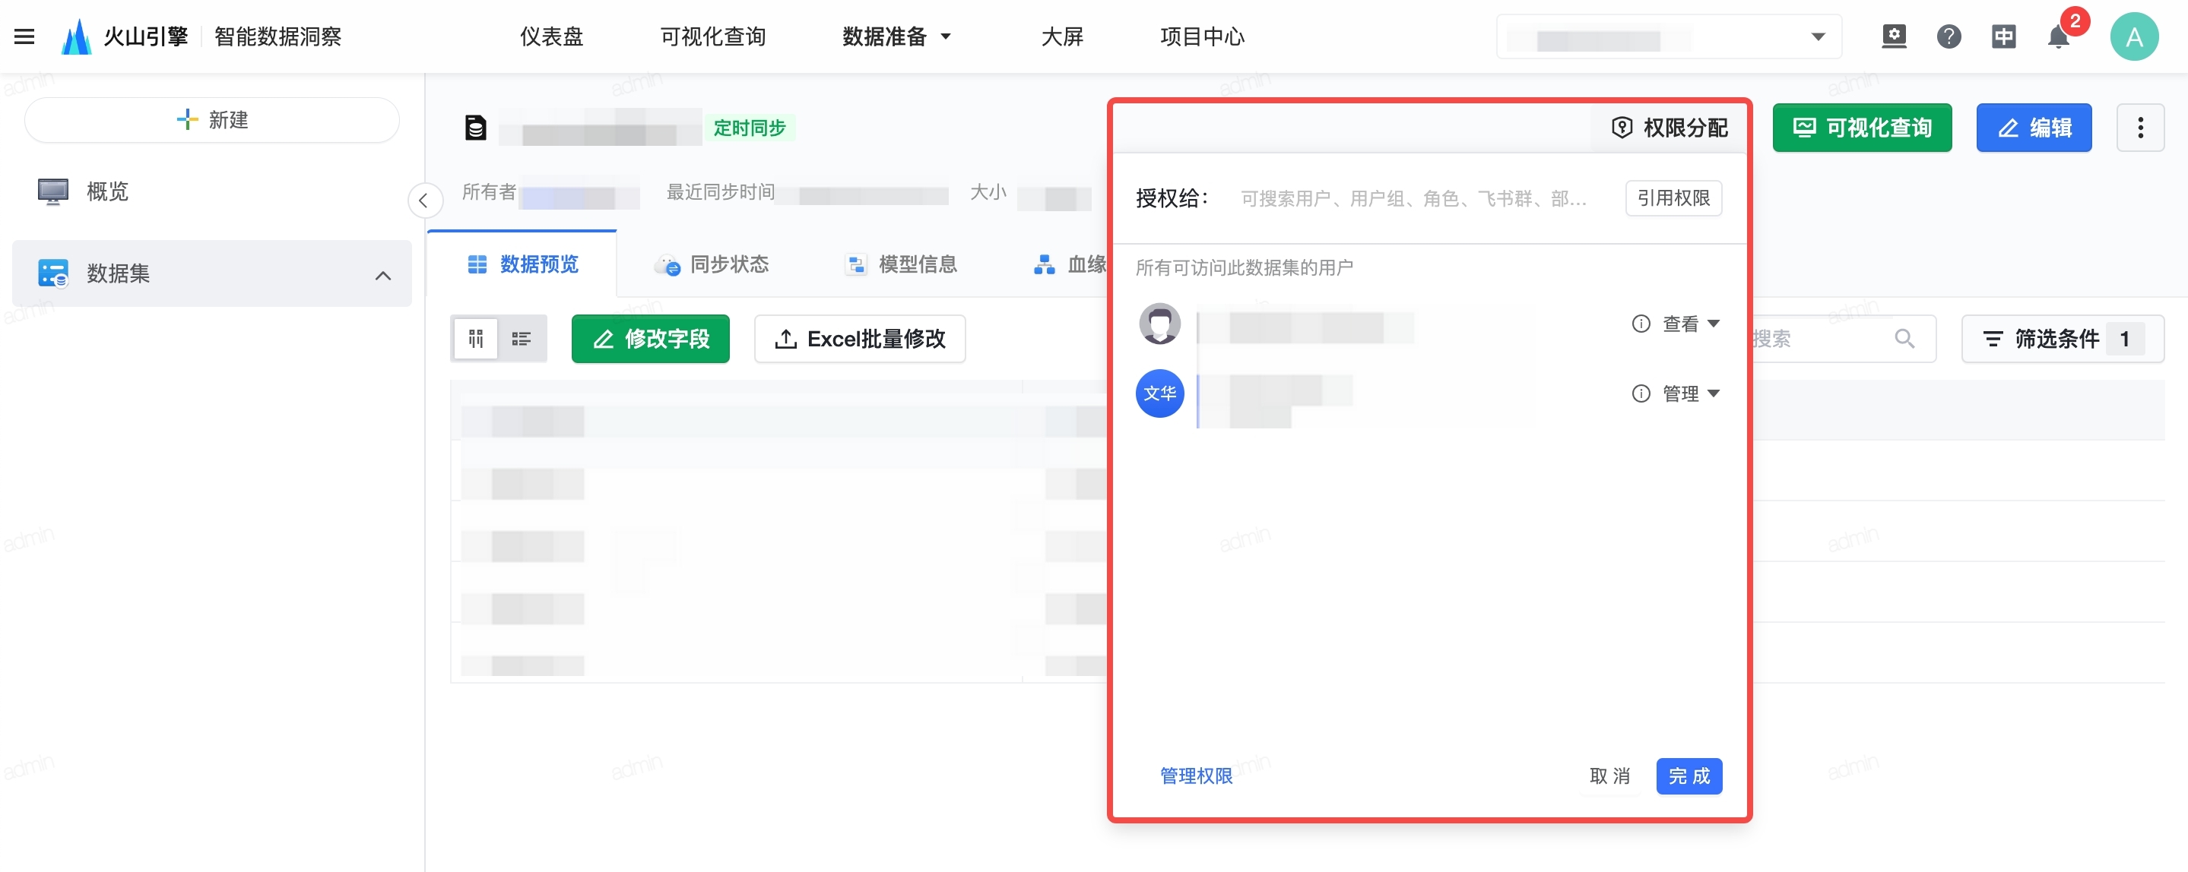This screenshot has height=872, width=2188.
Task: Click the magnifier icon in search box
Action: [x=1904, y=339]
